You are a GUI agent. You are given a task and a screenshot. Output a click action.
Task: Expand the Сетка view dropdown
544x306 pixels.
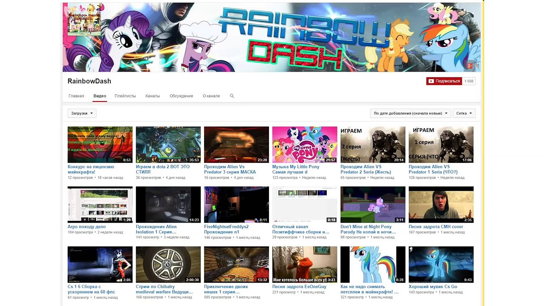464,113
